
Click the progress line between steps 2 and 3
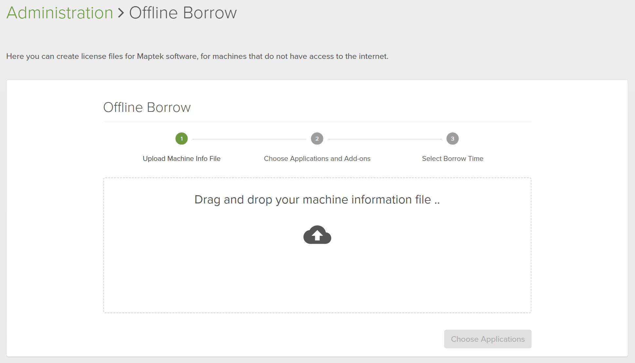(385, 139)
